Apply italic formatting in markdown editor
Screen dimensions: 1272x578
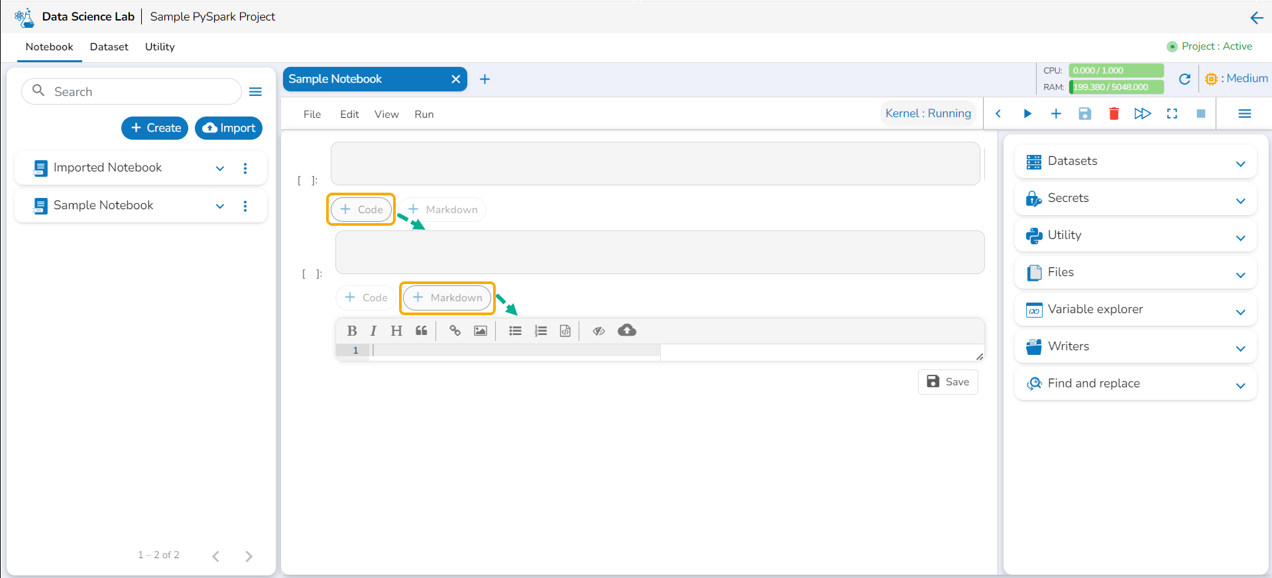(373, 331)
